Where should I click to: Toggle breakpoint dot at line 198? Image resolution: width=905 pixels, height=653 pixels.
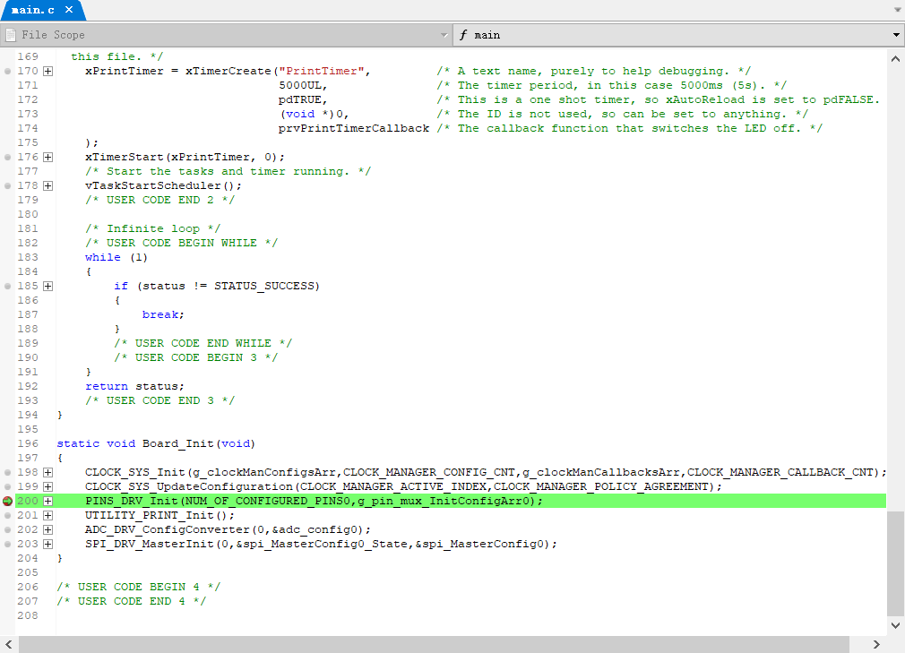coord(7,472)
